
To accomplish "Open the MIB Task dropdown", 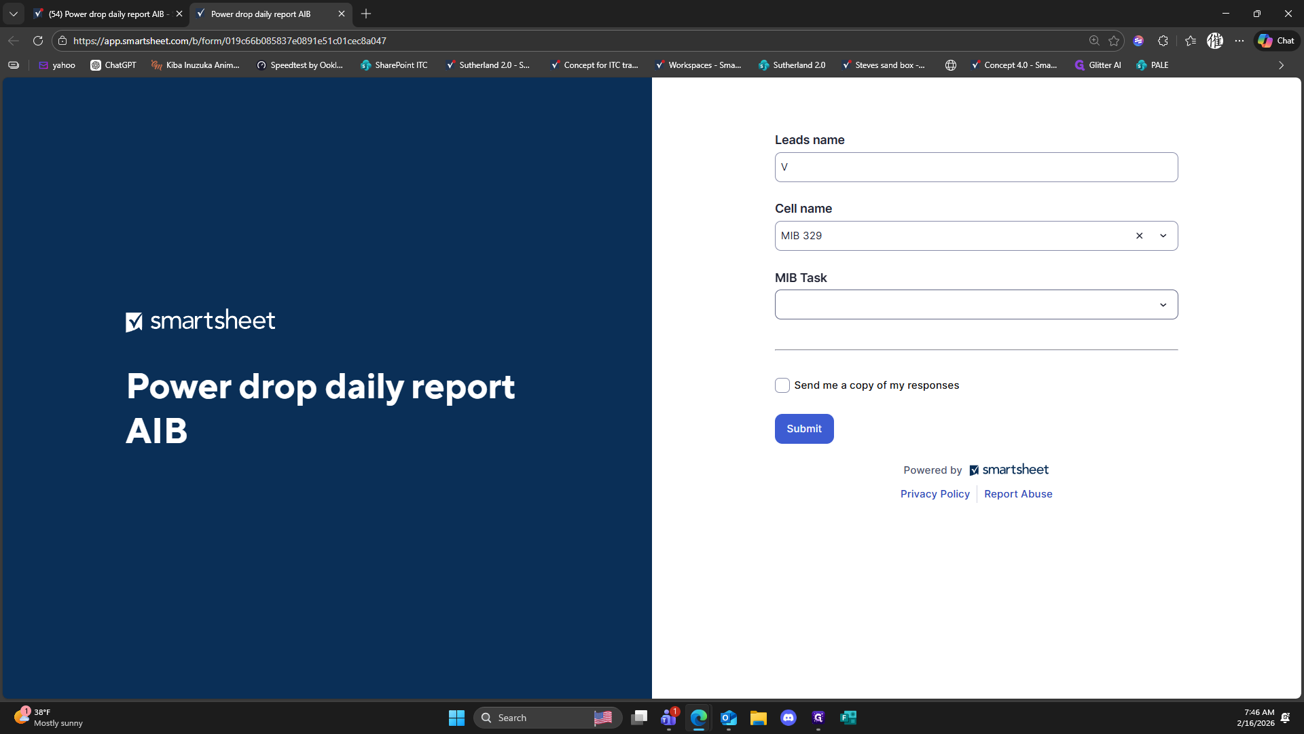I will pyautogui.click(x=976, y=304).
